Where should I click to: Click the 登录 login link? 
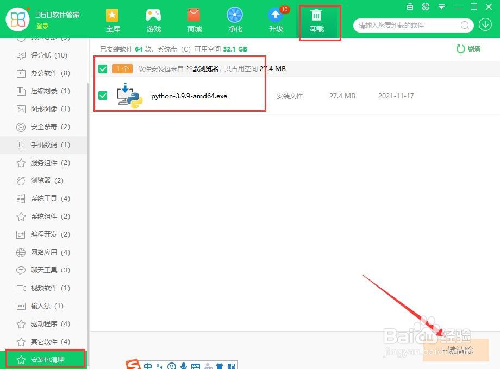pyautogui.click(x=42, y=26)
